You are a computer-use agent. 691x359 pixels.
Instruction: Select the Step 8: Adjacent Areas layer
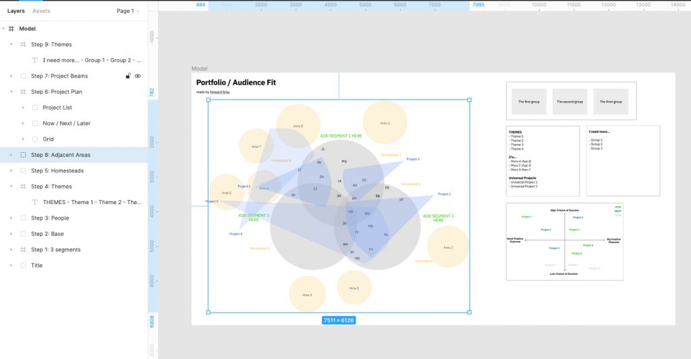tap(74, 155)
